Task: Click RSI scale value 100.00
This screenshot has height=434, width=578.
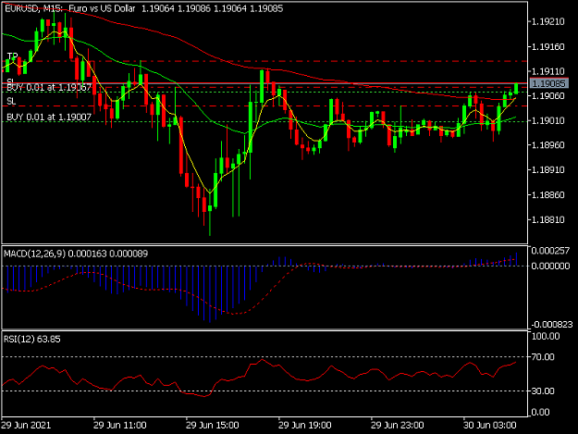Action: tap(546, 336)
